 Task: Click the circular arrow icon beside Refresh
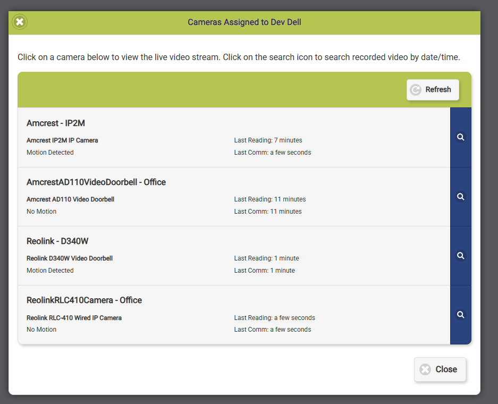(416, 90)
